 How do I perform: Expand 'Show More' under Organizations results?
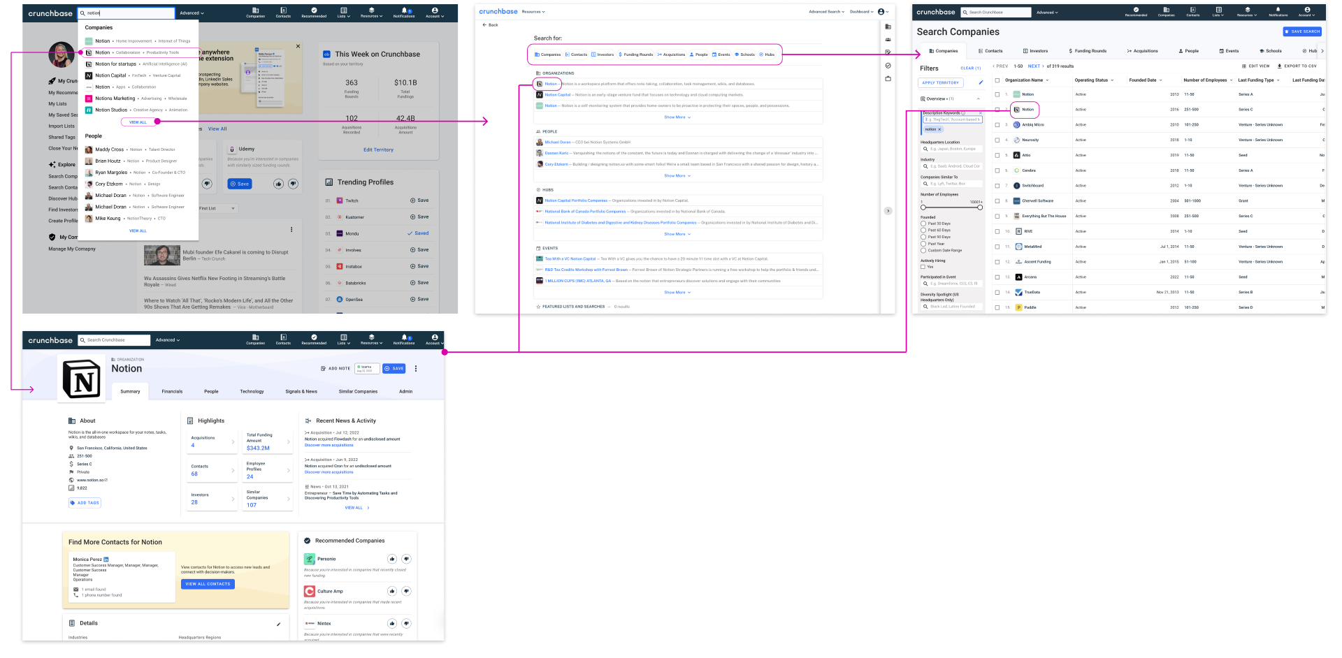[x=677, y=117]
